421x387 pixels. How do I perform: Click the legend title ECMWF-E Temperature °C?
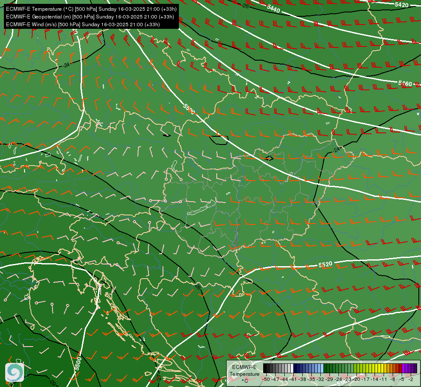click(245, 374)
